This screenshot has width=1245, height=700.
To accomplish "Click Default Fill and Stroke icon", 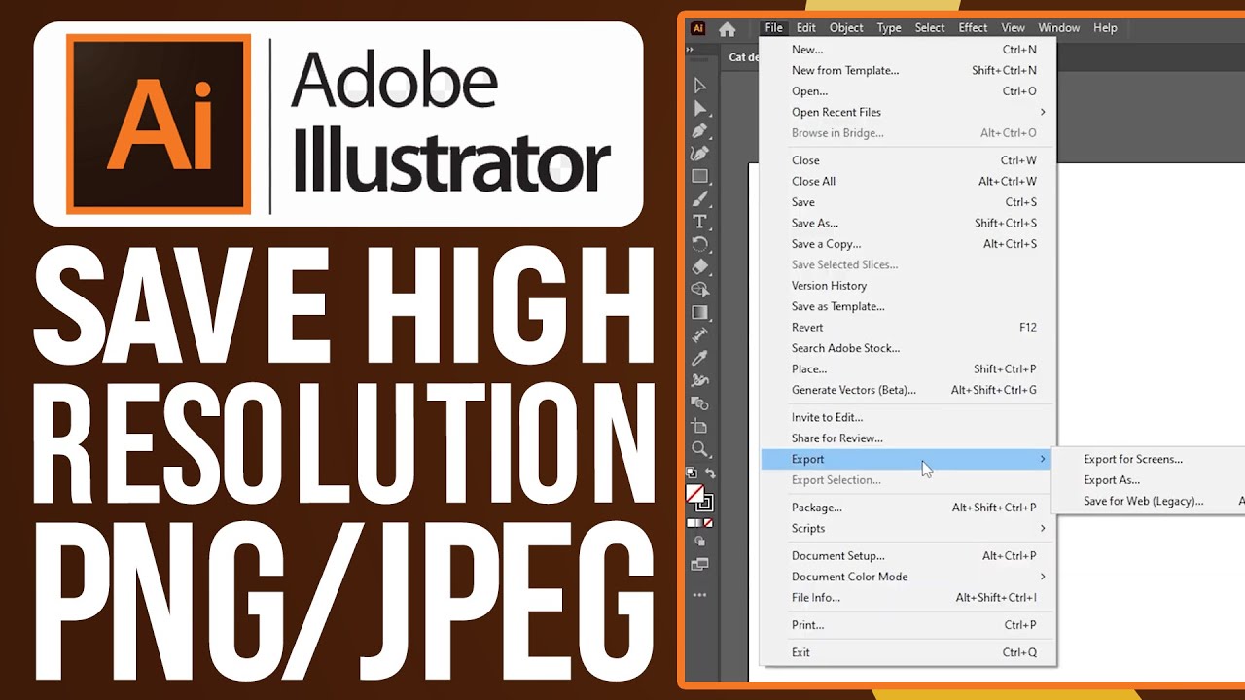I will pos(692,472).
